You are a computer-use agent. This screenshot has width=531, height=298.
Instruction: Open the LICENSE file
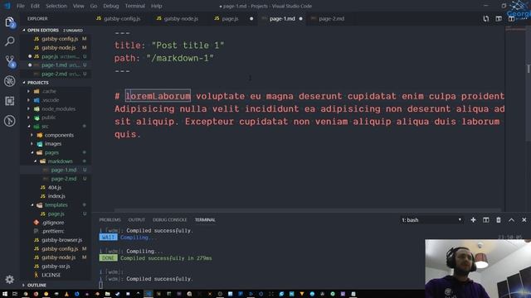[x=51, y=275]
